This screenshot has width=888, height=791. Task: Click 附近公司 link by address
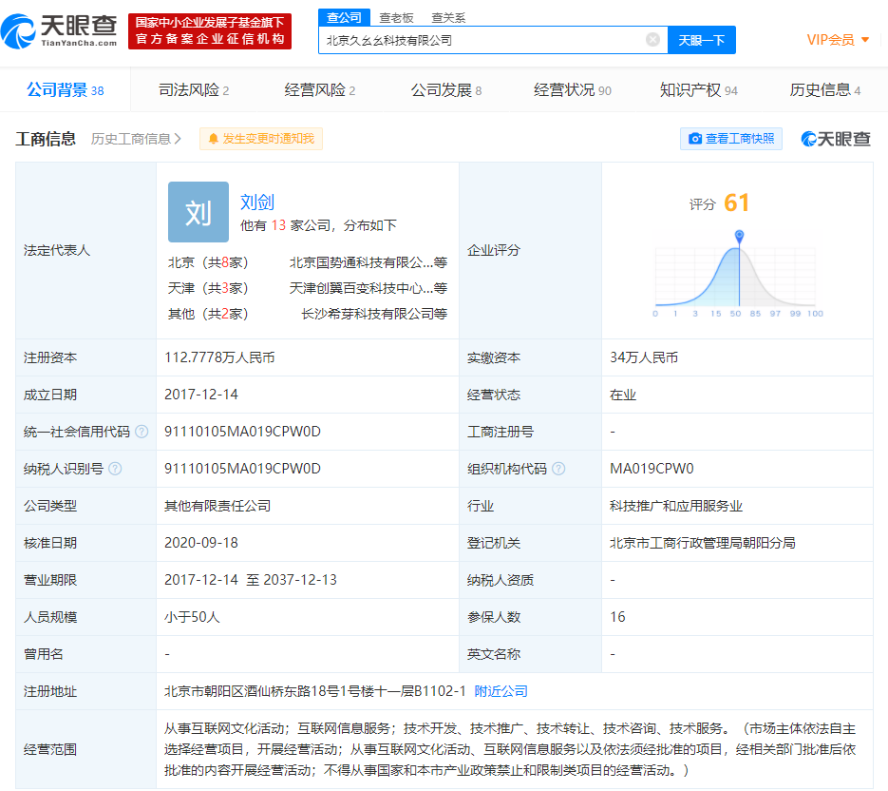tap(501, 691)
